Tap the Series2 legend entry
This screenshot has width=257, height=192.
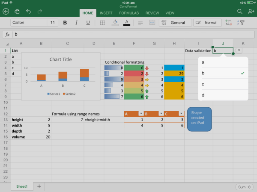tap(69, 94)
